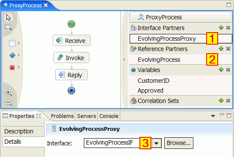
Task: Select the Approved variable
Action: tap(181, 91)
